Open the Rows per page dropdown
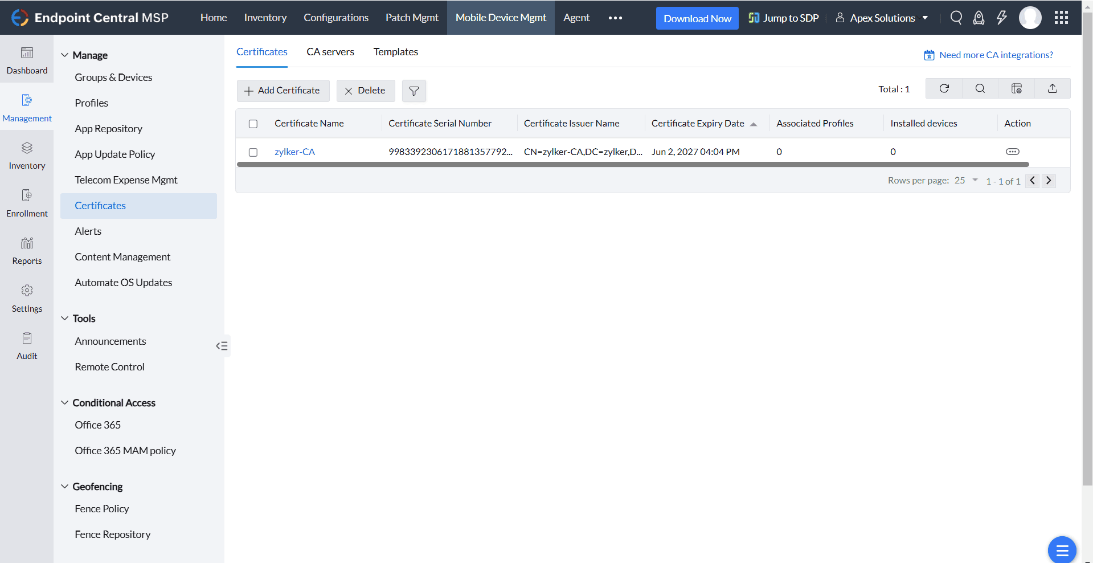The height and width of the screenshot is (563, 1093). click(x=965, y=180)
